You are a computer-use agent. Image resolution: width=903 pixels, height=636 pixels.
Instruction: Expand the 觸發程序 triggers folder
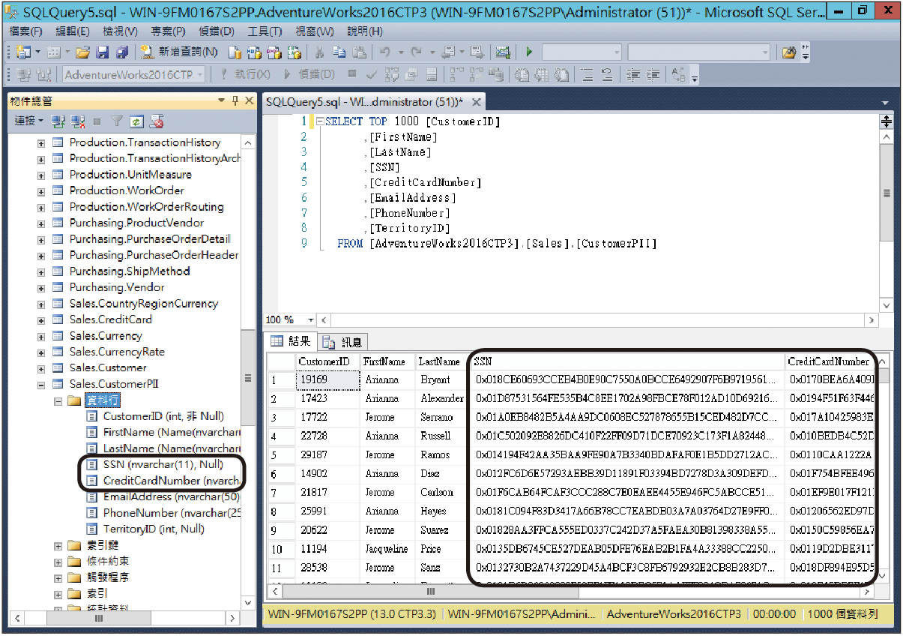pyautogui.click(x=58, y=577)
